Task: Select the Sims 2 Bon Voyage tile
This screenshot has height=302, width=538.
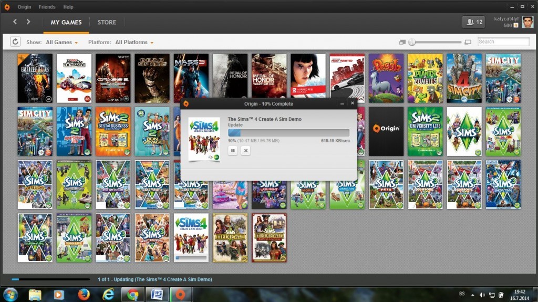Action: click(x=152, y=131)
